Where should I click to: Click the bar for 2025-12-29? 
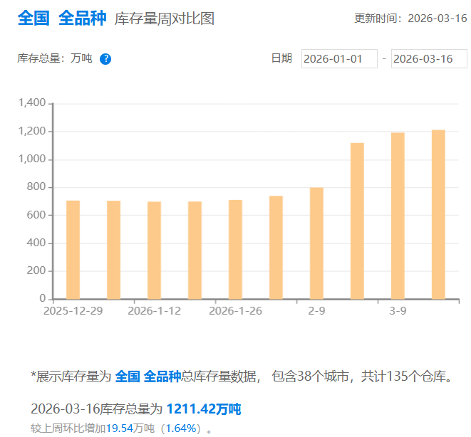[73, 249]
